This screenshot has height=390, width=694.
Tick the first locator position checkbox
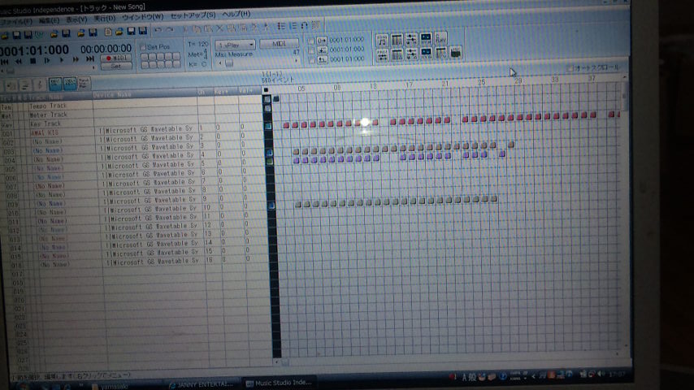[310, 41]
